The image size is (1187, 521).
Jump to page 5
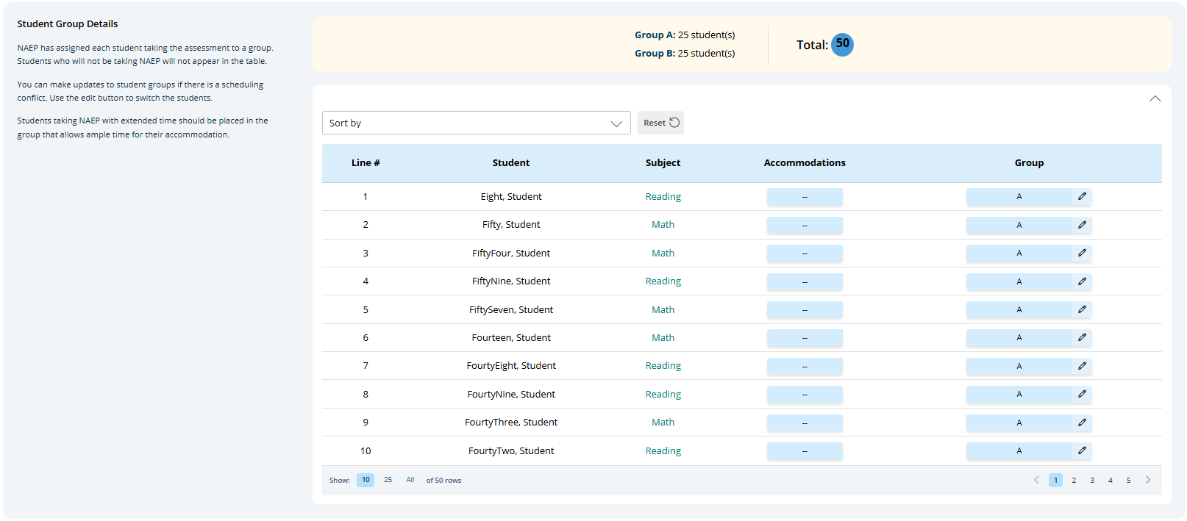pyautogui.click(x=1128, y=481)
